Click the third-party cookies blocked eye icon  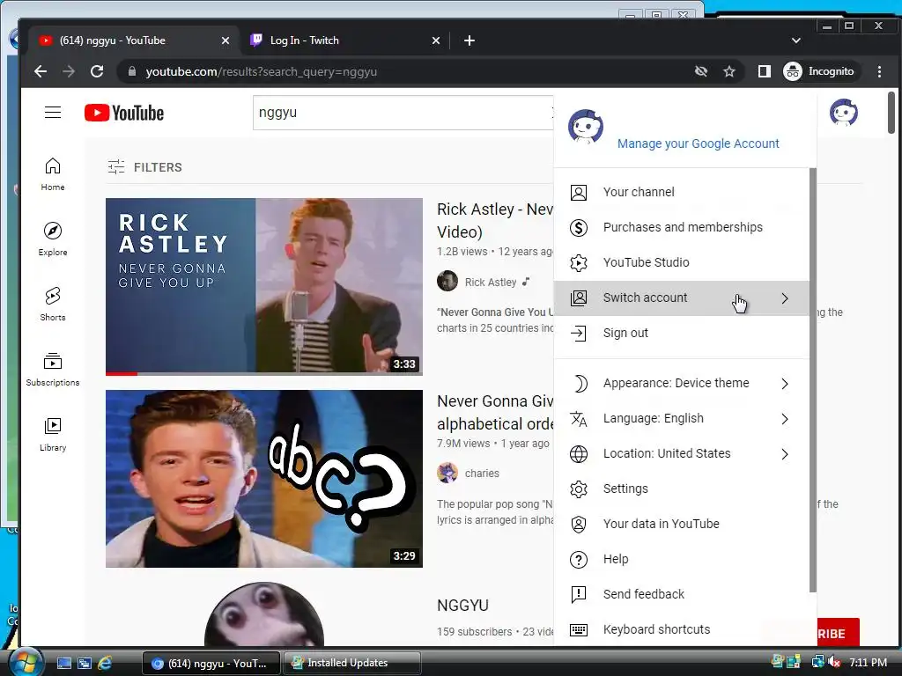[700, 71]
